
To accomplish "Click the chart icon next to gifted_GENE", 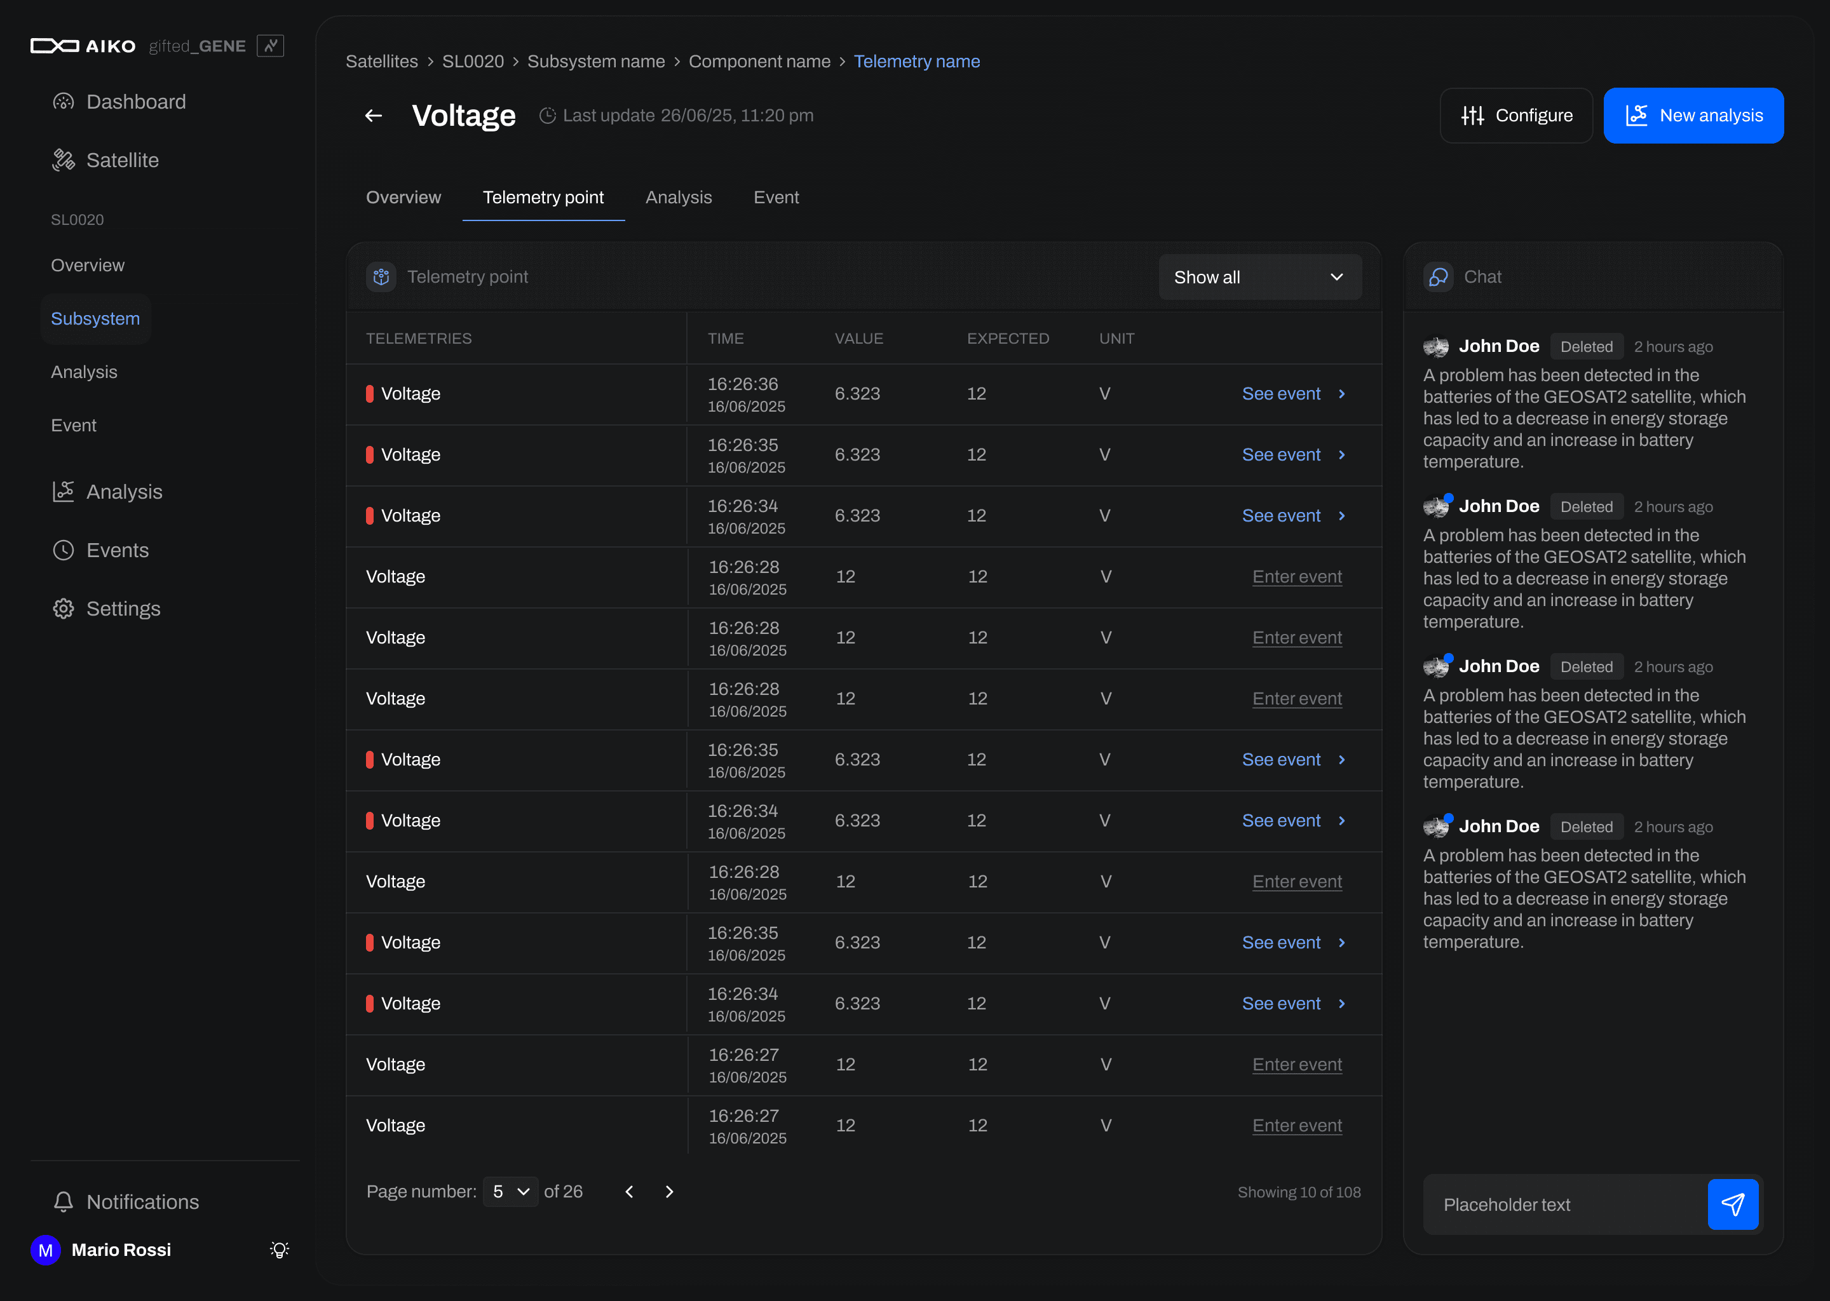I will (x=270, y=46).
